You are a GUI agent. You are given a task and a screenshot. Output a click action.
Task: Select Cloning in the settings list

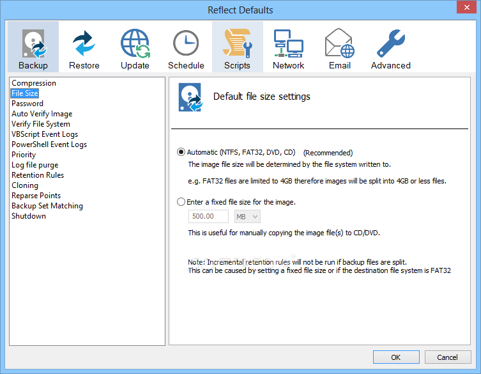tap(25, 185)
